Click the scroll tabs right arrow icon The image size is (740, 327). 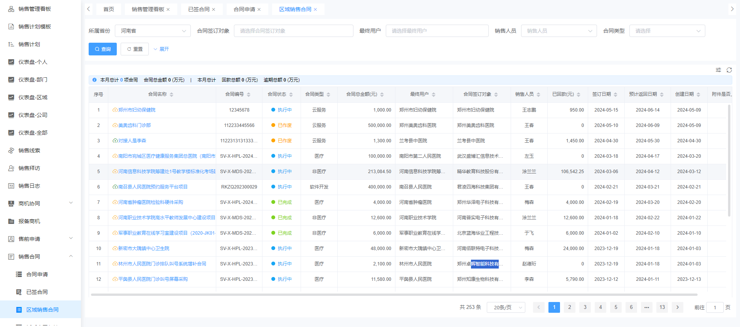pyautogui.click(x=732, y=9)
